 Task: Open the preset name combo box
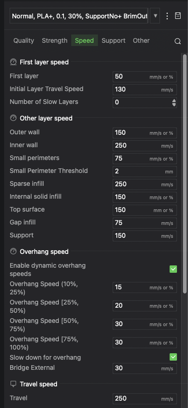(x=79, y=16)
